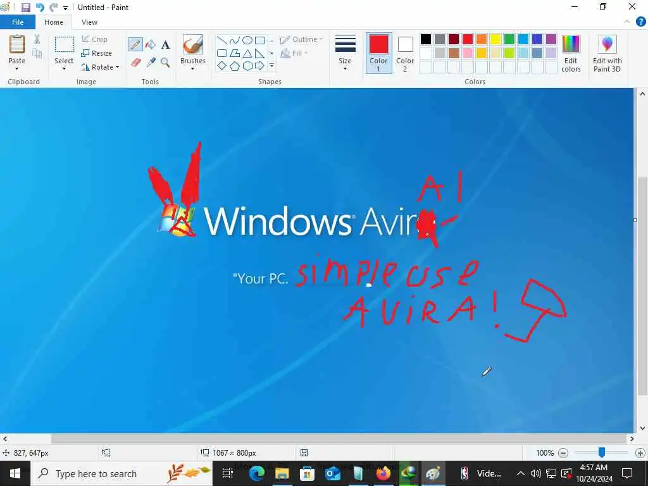
Task: Activate Color 1 selector
Action: [378, 53]
